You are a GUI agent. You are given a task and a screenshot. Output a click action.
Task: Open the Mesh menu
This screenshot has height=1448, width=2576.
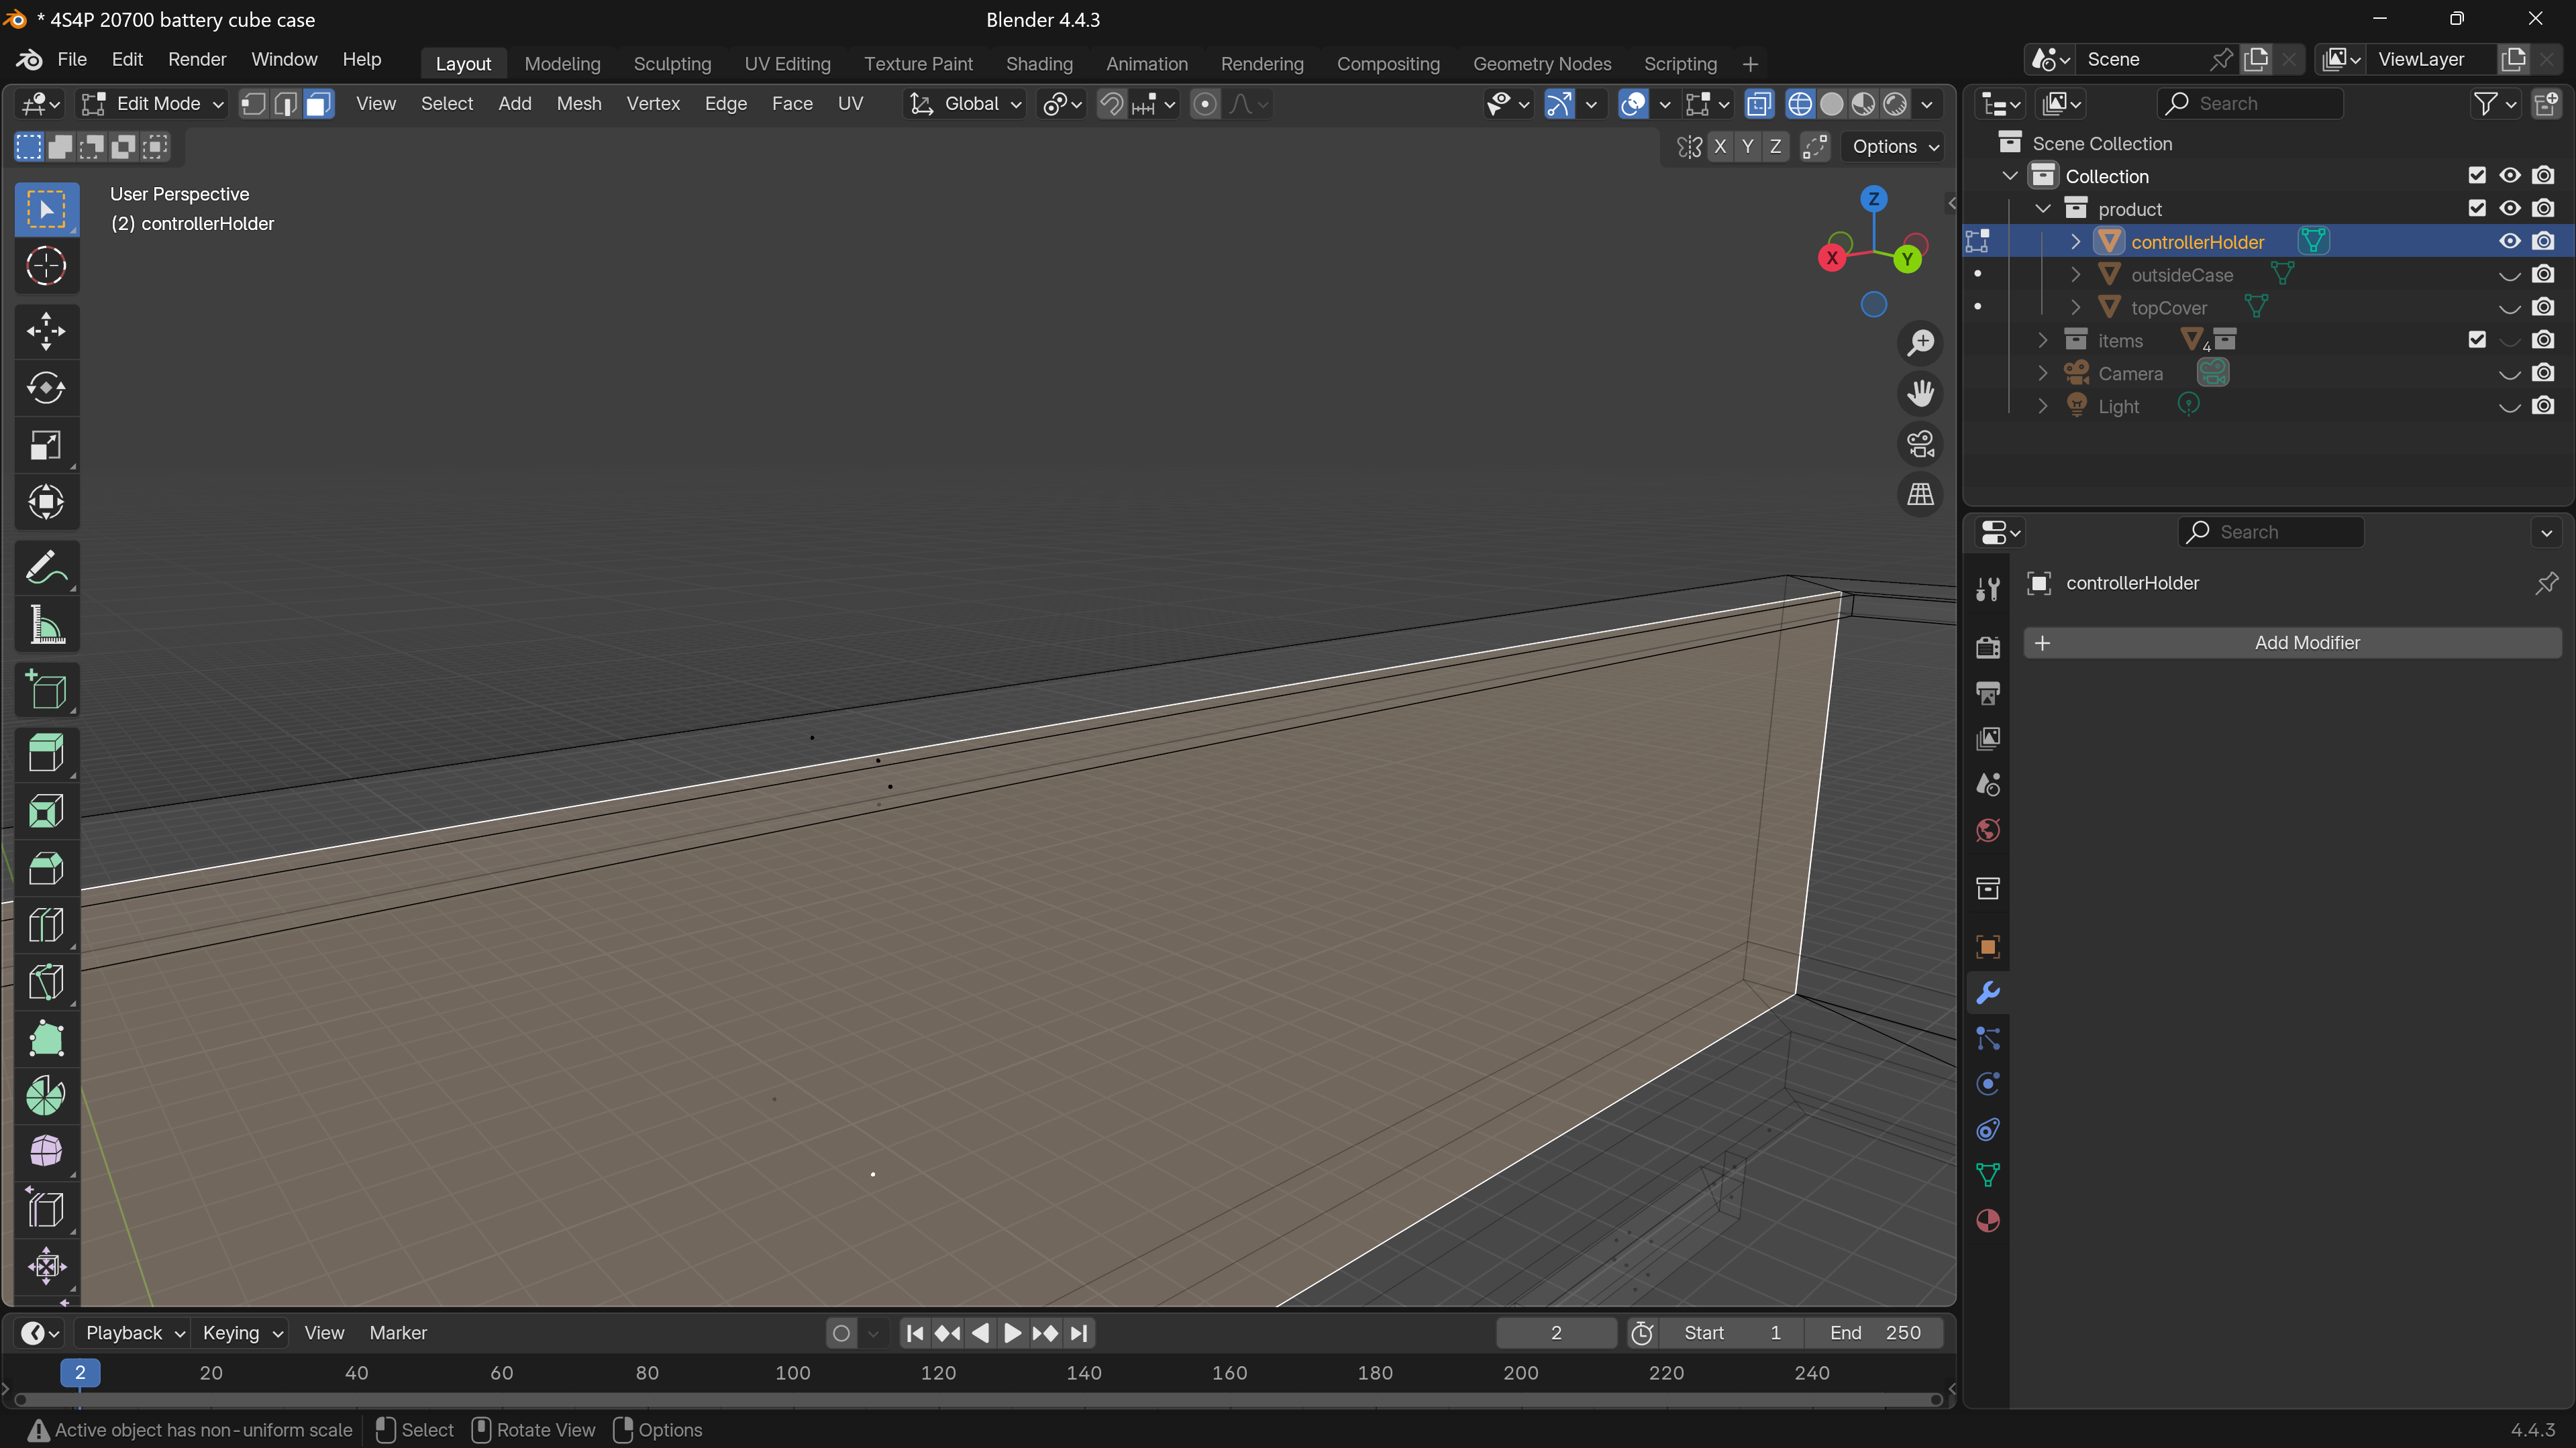(x=578, y=104)
